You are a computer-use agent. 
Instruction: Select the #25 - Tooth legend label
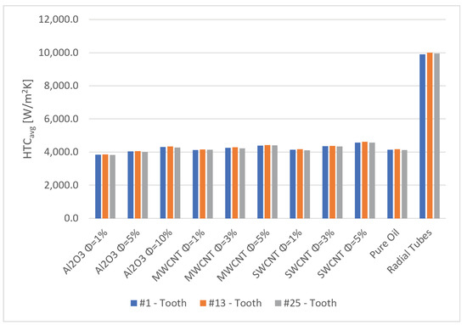(x=310, y=303)
